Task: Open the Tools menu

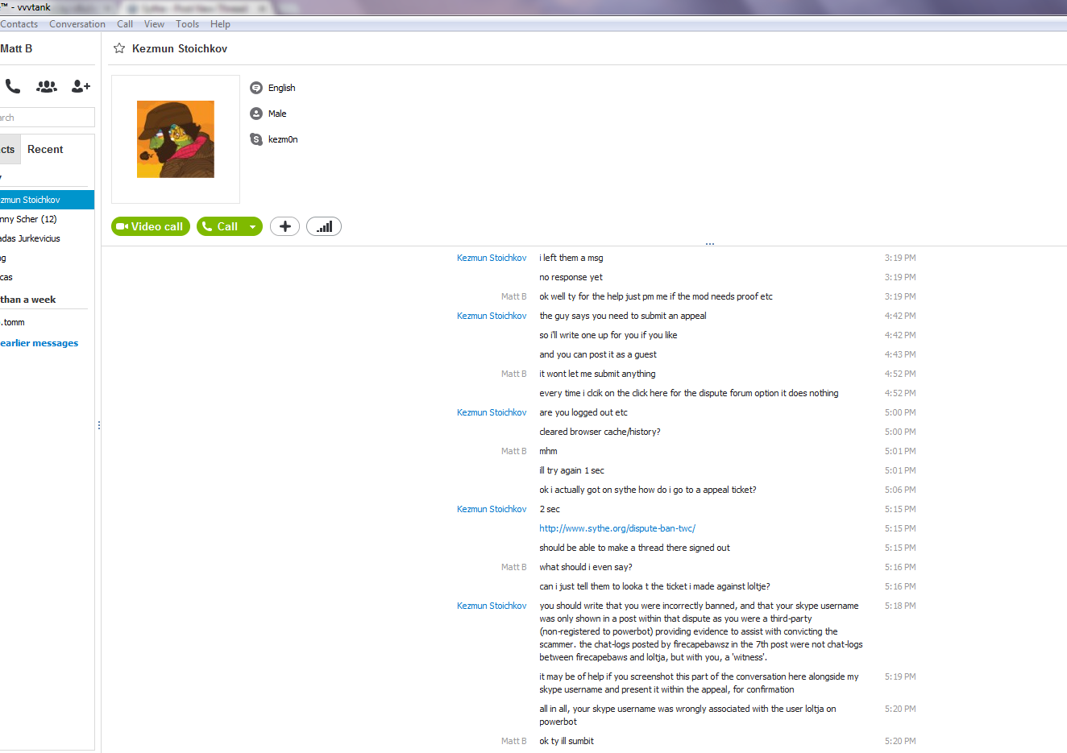Action: pos(187,24)
